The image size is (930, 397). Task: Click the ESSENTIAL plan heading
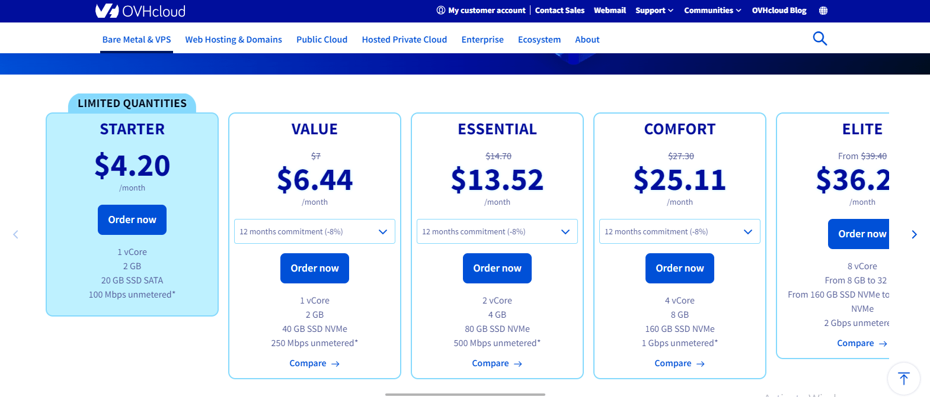tap(497, 129)
